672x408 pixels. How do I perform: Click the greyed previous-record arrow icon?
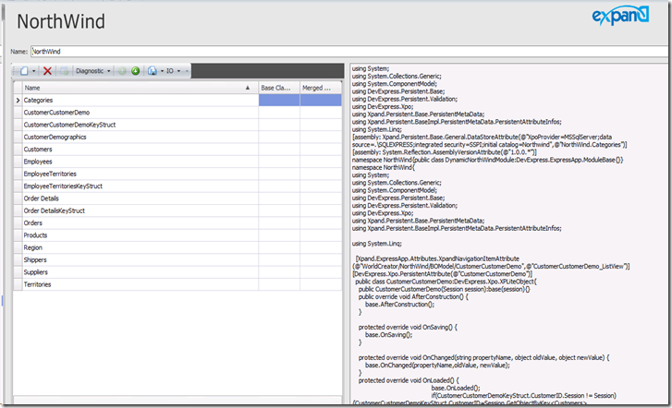click(122, 70)
